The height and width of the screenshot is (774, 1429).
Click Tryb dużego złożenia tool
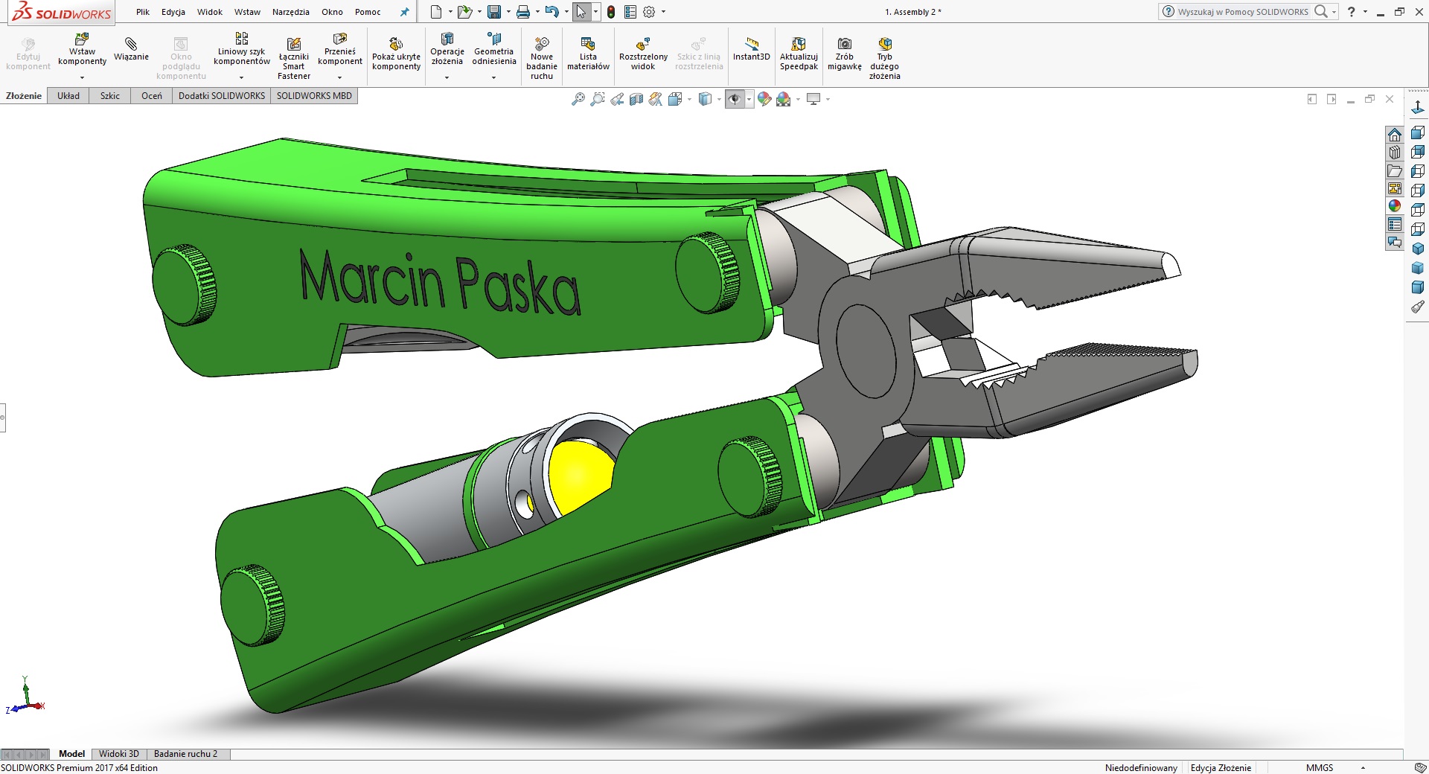(885, 57)
